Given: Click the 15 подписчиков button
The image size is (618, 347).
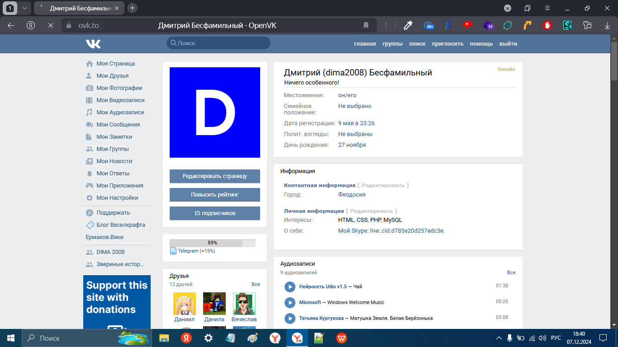Looking at the screenshot, I should click(215, 213).
